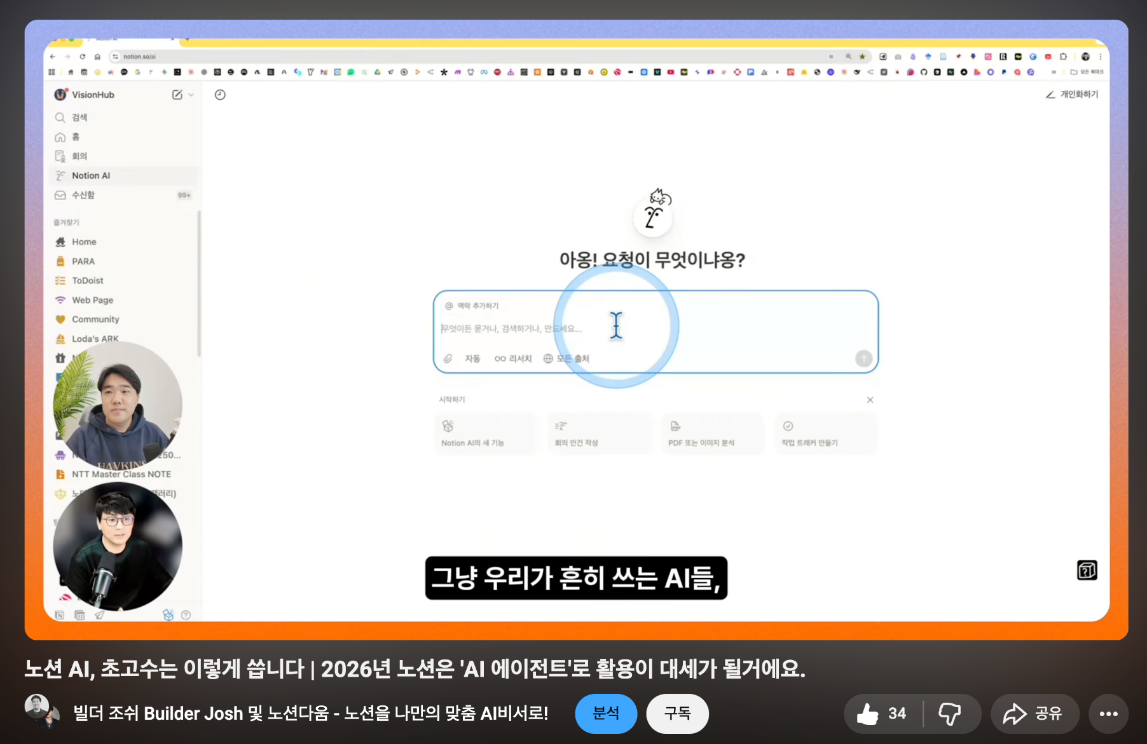Toggle the like thumb on the video
Screen dimensions: 1147x744
[x=869, y=714]
